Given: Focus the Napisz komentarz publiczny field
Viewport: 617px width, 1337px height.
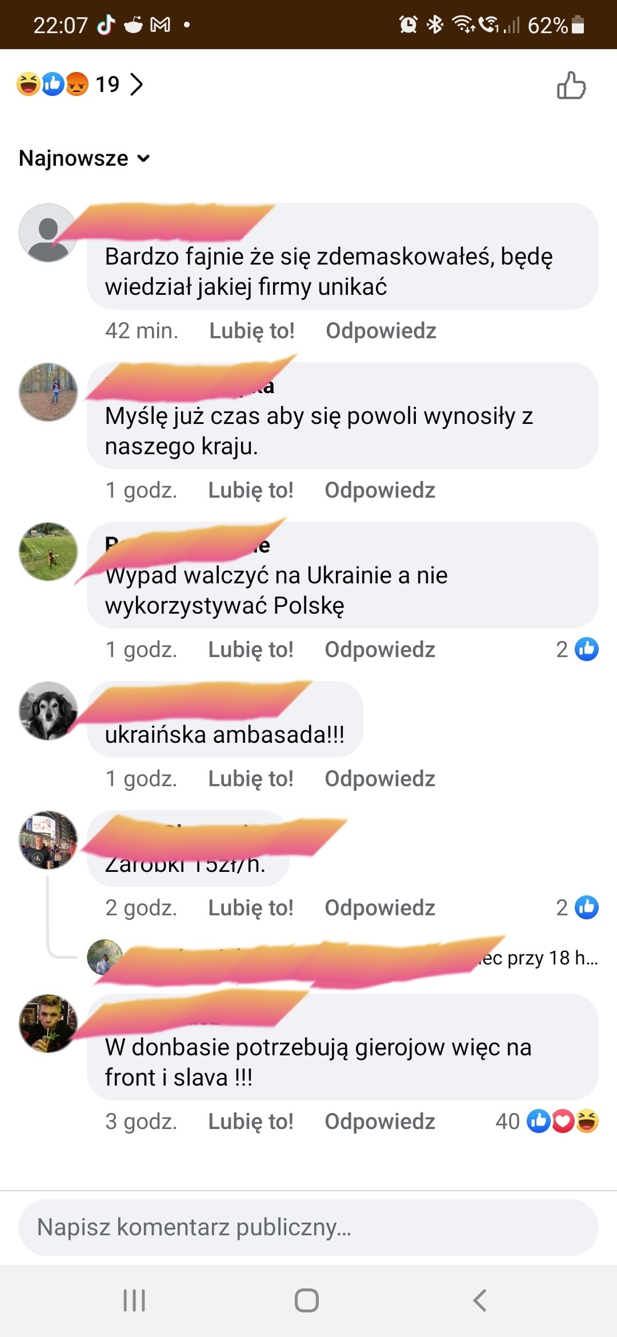Looking at the screenshot, I should click(308, 1227).
